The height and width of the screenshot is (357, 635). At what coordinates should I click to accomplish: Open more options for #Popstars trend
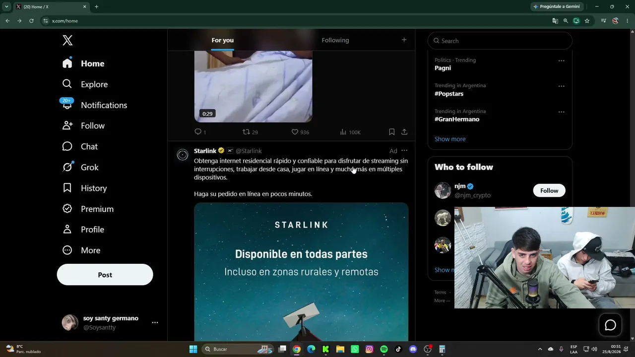pos(561,86)
